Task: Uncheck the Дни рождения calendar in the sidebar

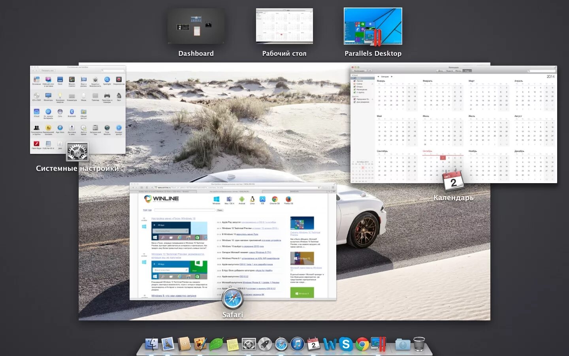Action: (x=354, y=102)
